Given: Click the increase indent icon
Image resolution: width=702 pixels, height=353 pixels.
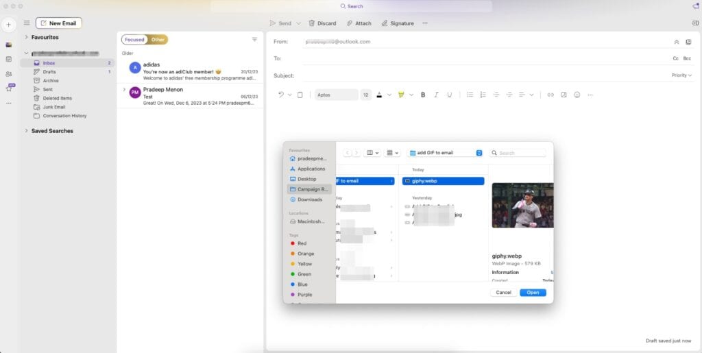Looking at the screenshot, I should point(509,95).
